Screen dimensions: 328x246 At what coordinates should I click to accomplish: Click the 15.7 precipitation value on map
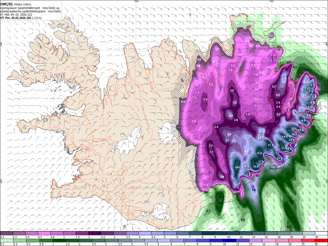click(294, 134)
